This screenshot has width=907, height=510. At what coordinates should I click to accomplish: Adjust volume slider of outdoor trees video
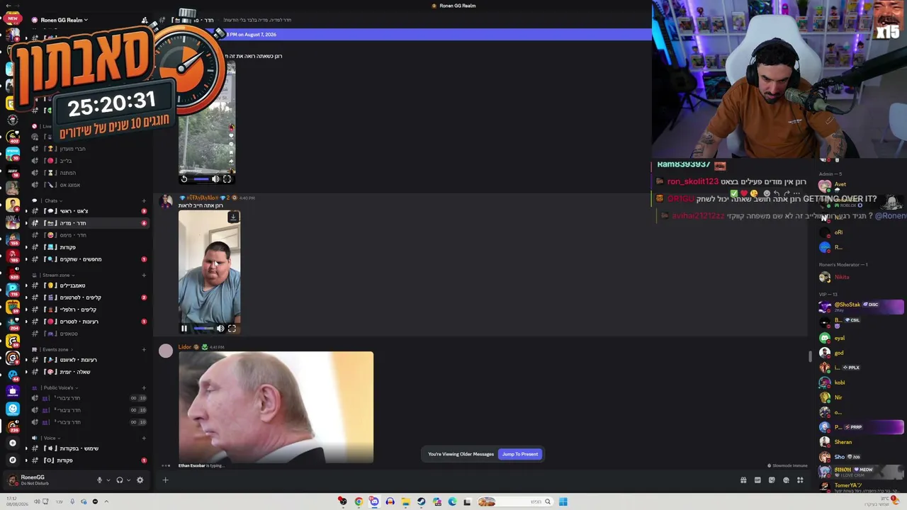click(201, 179)
